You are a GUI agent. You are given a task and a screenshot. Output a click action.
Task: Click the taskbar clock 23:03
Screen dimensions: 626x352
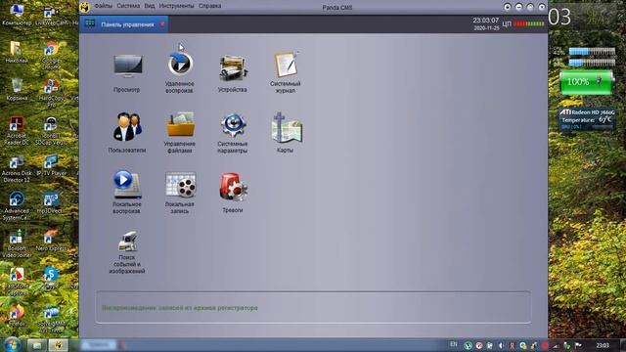(x=603, y=345)
